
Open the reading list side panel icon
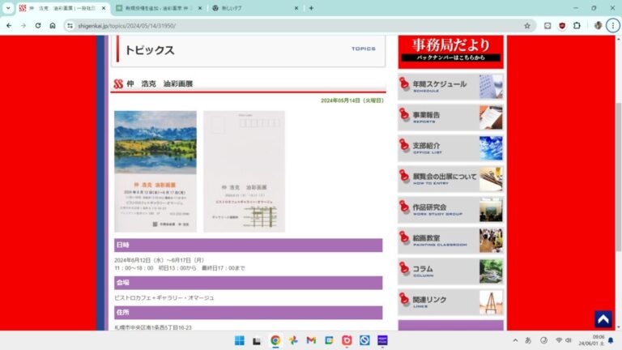pyautogui.click(x=547, y=26)
